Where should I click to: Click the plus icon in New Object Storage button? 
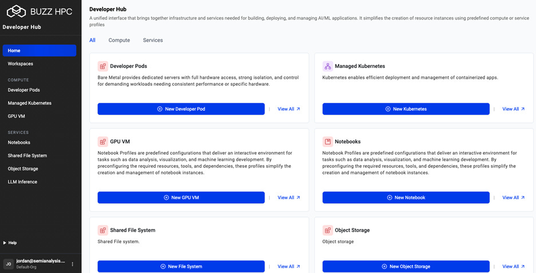pyautogui.click(x=384, y=267)
